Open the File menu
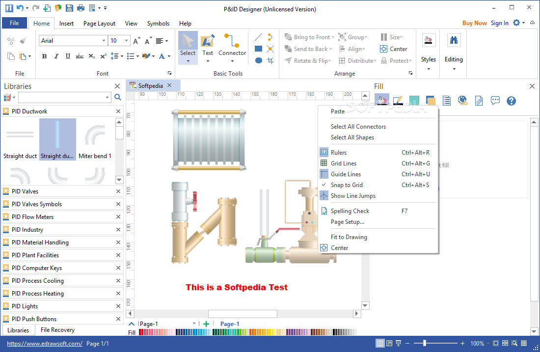 tap(14, 23)
